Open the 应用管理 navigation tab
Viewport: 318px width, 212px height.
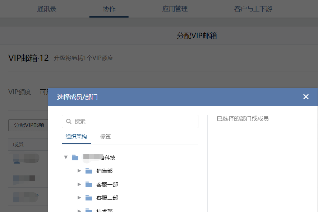point(175,9)
